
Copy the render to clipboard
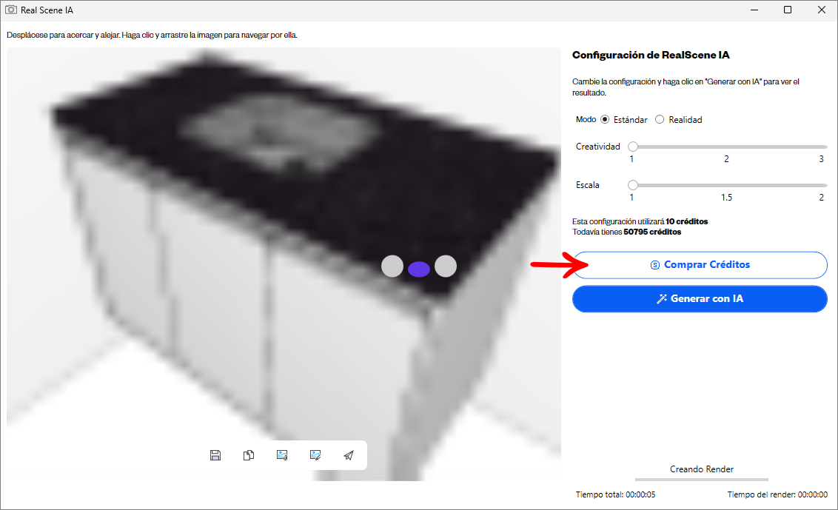tap(249, 455)
